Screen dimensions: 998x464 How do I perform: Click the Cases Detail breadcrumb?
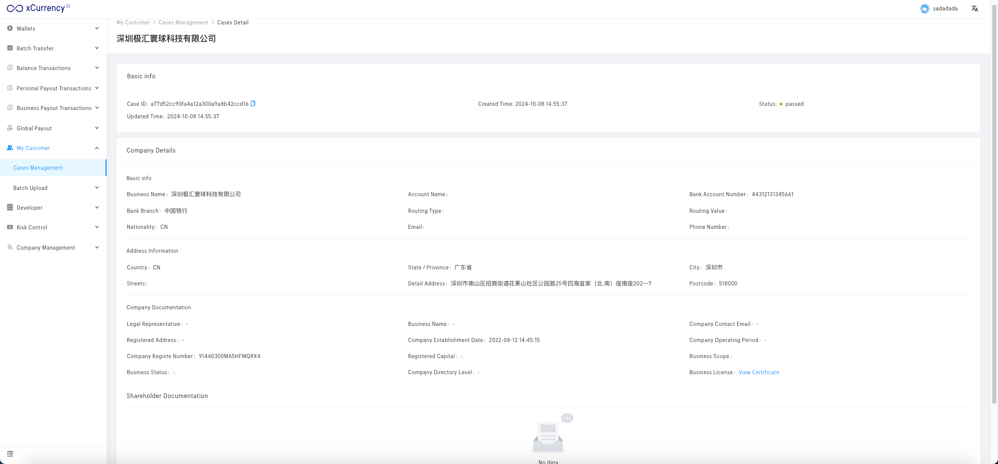click(233, 23)
